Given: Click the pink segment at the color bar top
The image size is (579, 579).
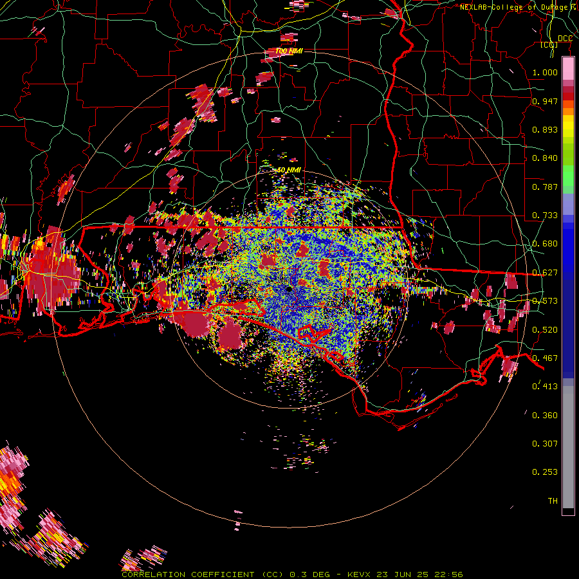Looking at the screenshot, I should 568,69.
